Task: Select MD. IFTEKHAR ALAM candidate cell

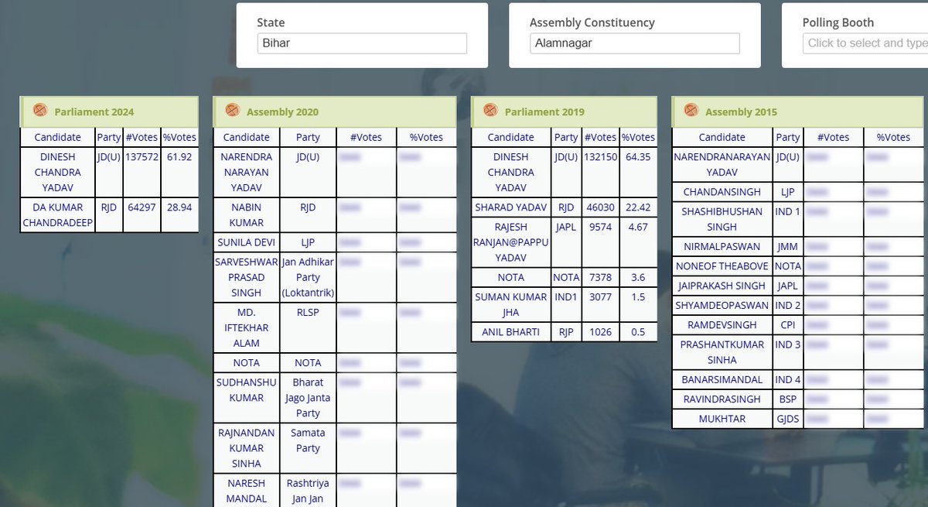Action: pyautogui.click(x=247, y=327)
